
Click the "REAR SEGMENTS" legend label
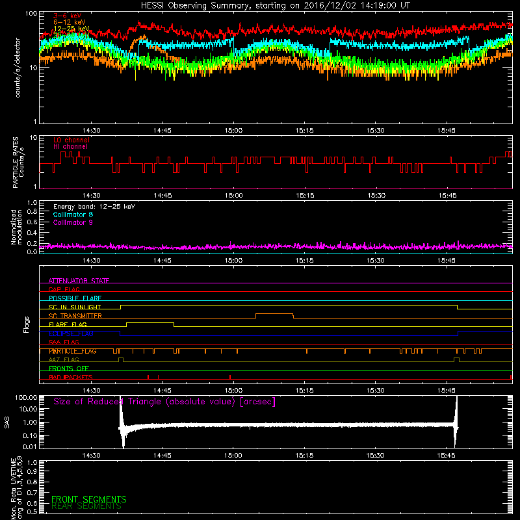pos(86,506)
